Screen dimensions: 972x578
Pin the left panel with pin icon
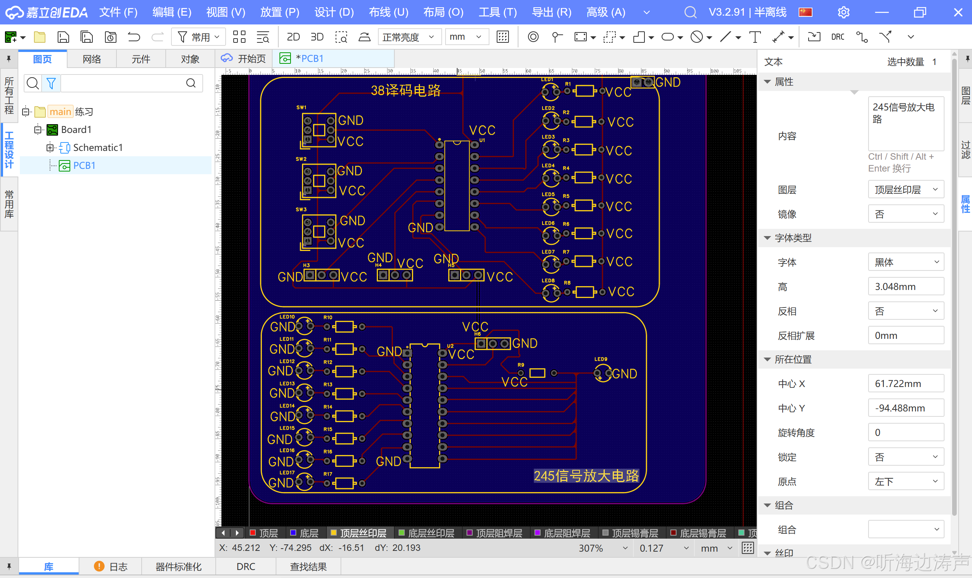8,59
